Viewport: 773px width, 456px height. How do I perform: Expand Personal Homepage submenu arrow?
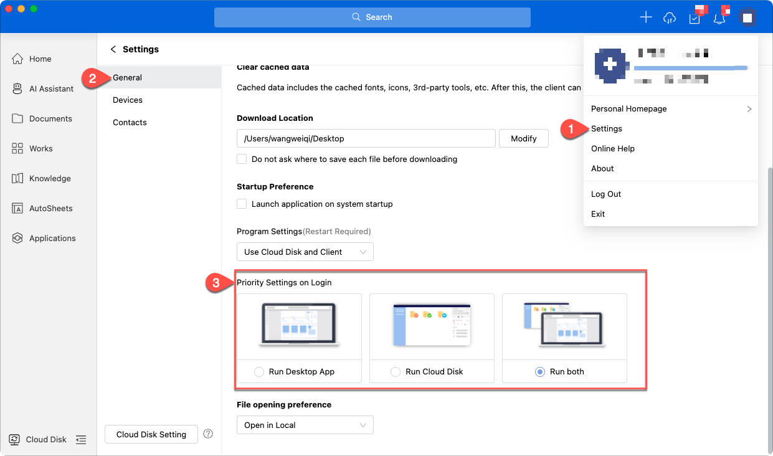(749, 109)
